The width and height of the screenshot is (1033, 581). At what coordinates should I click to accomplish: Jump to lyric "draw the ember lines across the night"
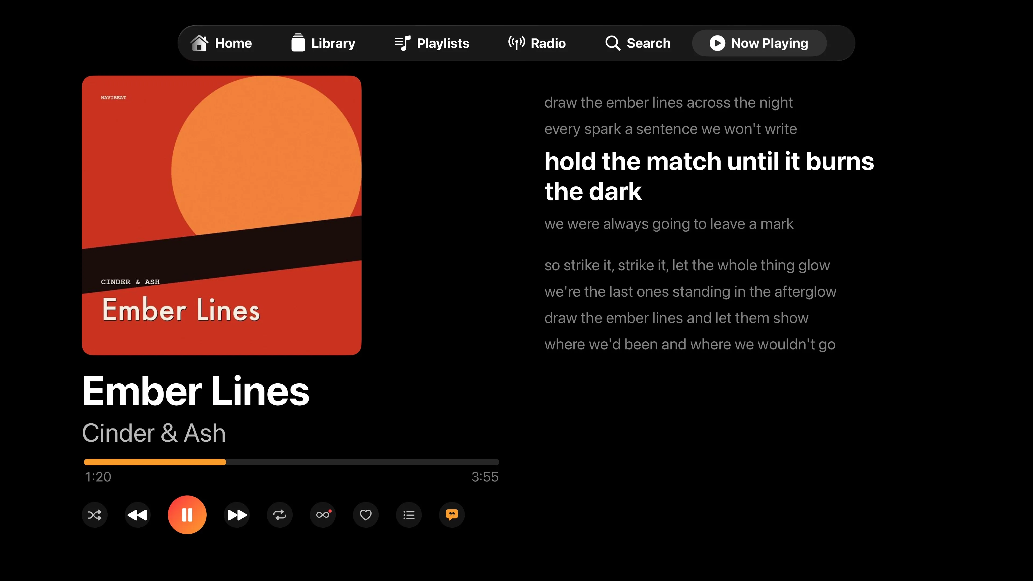click(x=668, y=103)
